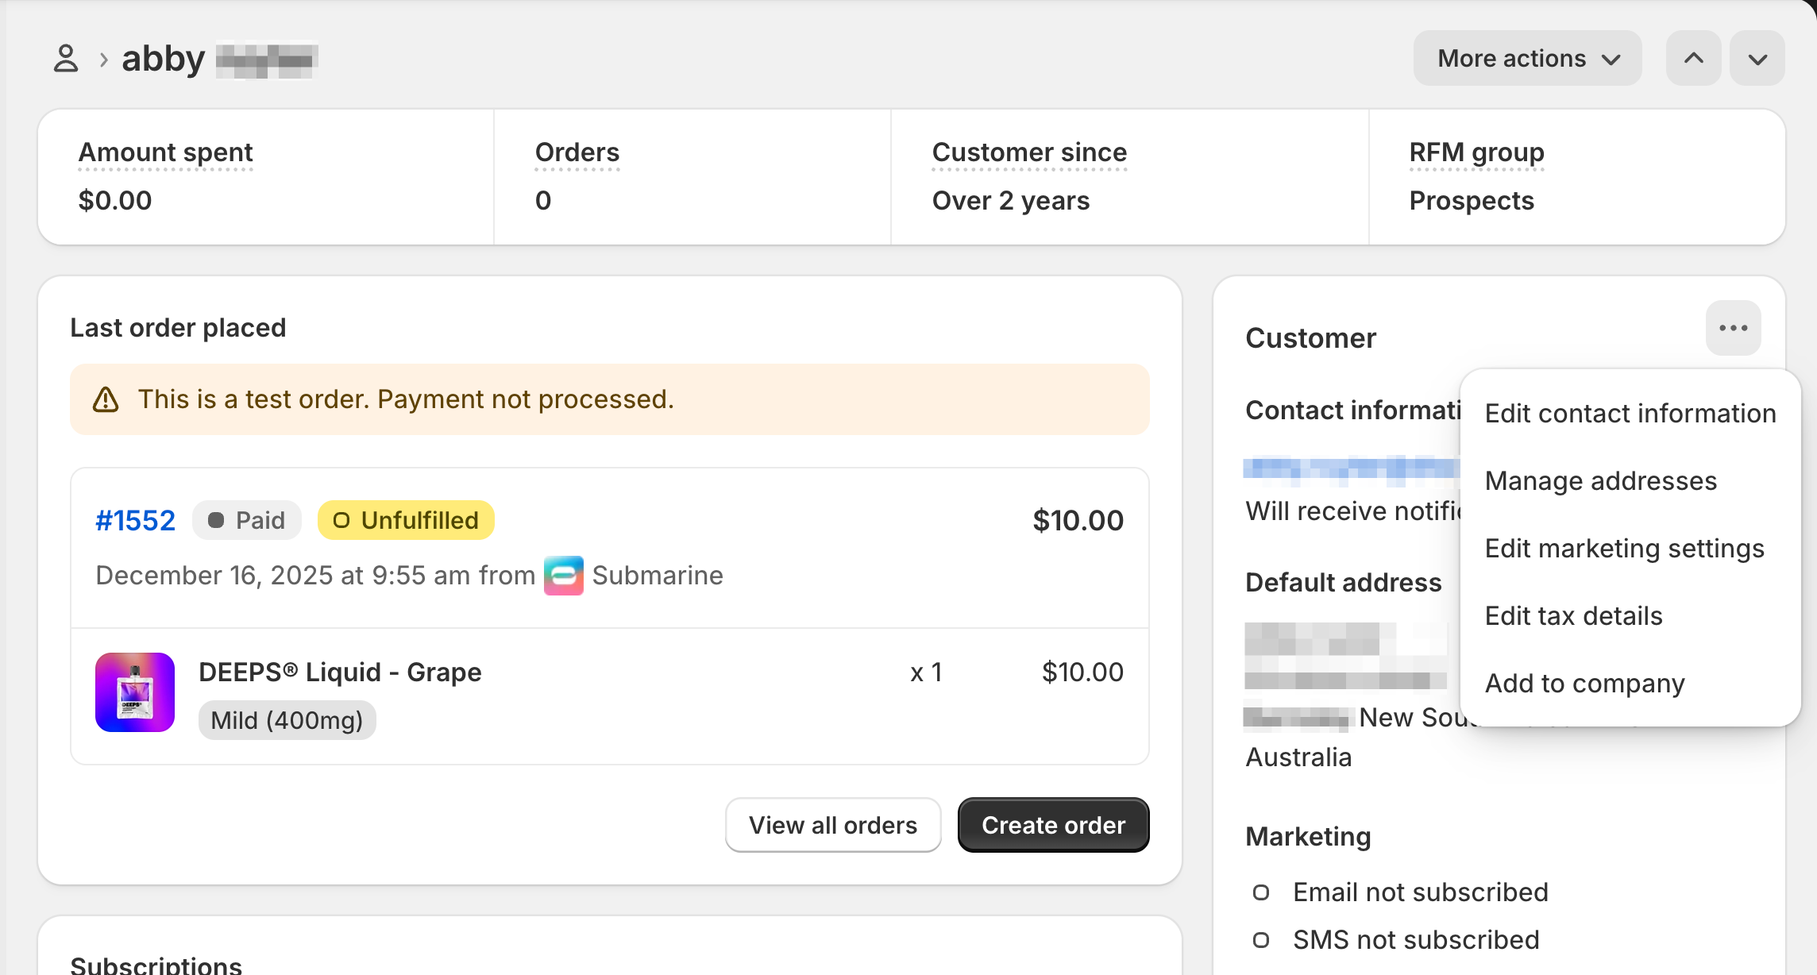Viewport: 1817px width, 975px height.
Task: Click the DEEPS Liquid Grape product thumbnail
Action: point(135,692)
